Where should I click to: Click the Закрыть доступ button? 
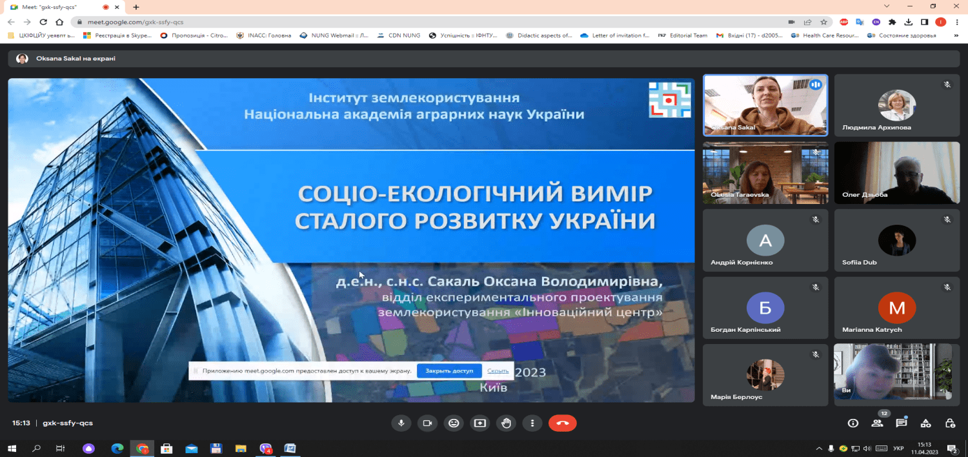click(449, 370)
